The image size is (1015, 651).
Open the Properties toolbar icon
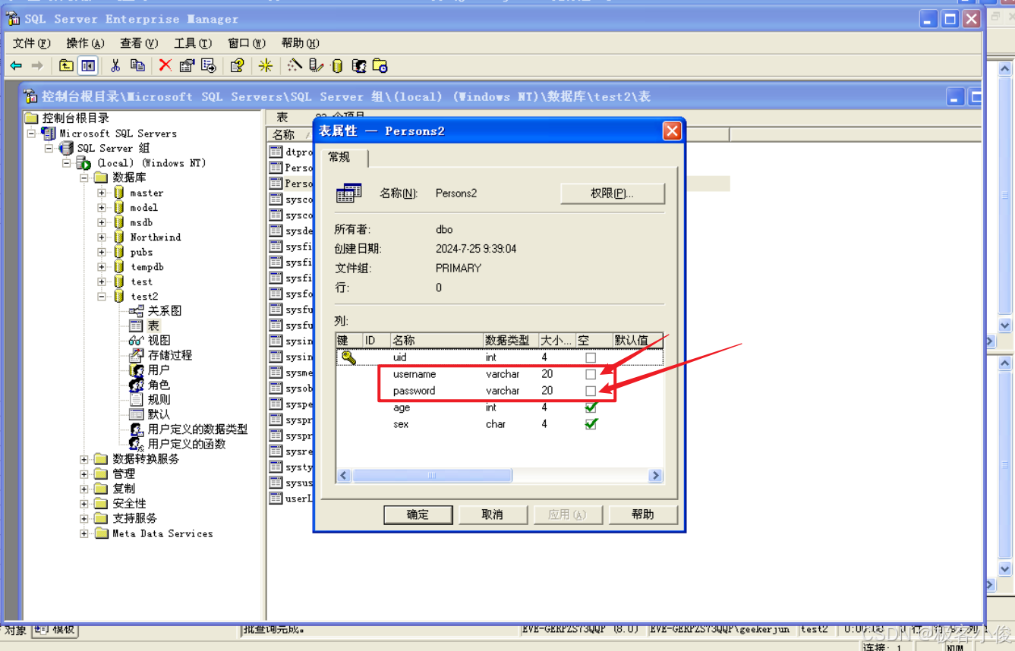(187, 66)
